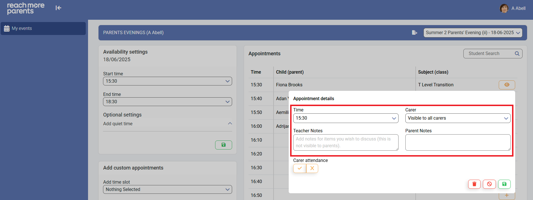
Task: Add appointment with plus button at 16:50
Action: 507,195
